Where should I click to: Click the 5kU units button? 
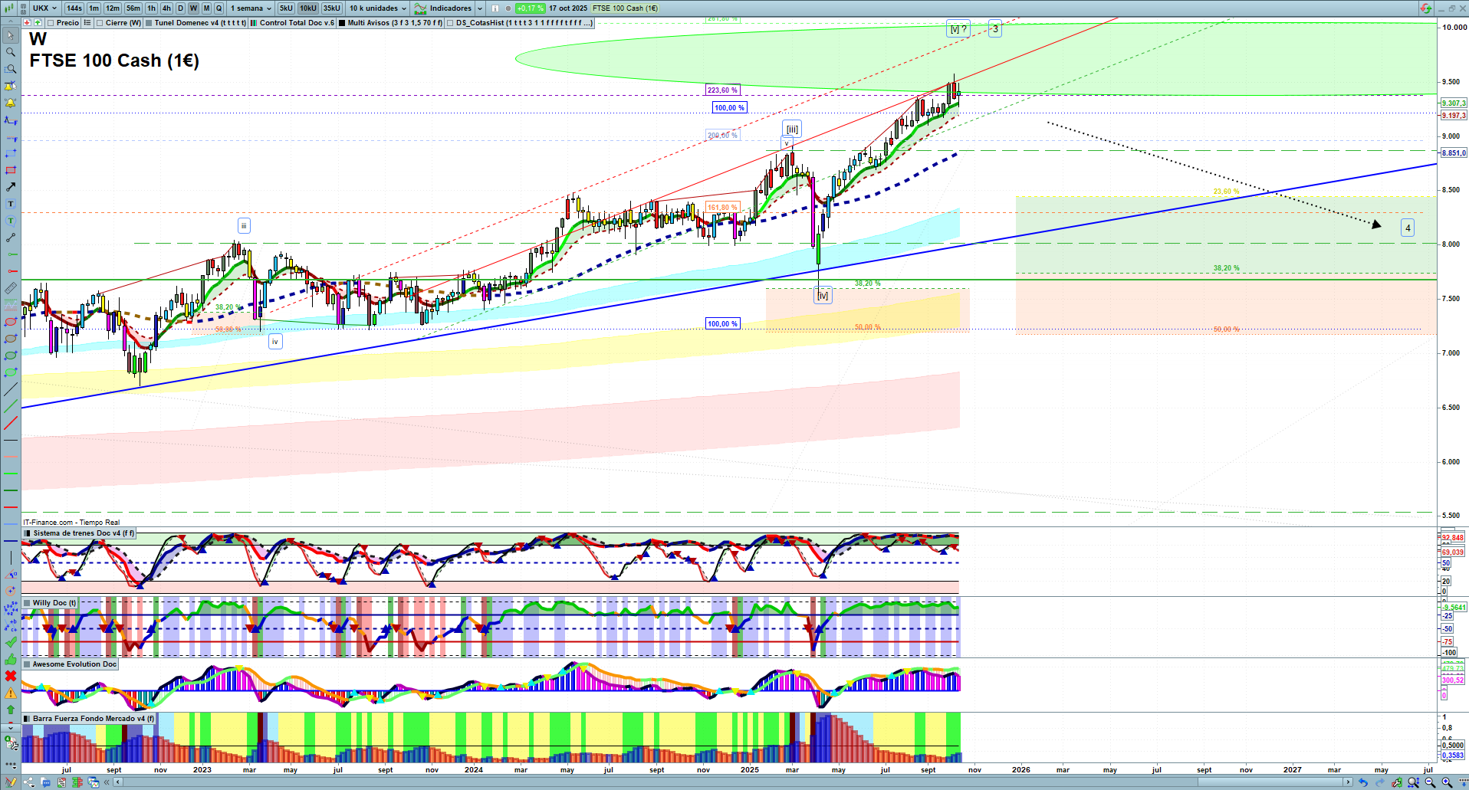pyautogui.click(x=286, y=8)
